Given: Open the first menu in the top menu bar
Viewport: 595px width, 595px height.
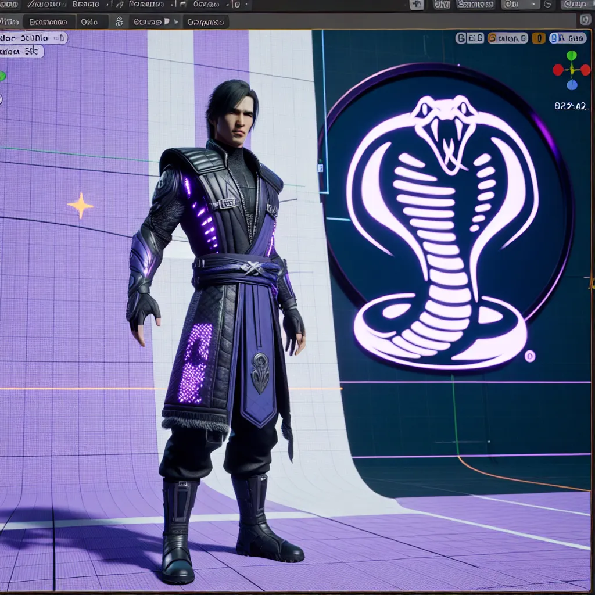Looking at the screenshot, I should pyautogui.click(x=10, y=5).
